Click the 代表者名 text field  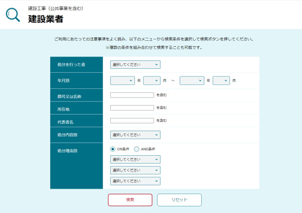point(132,121)
